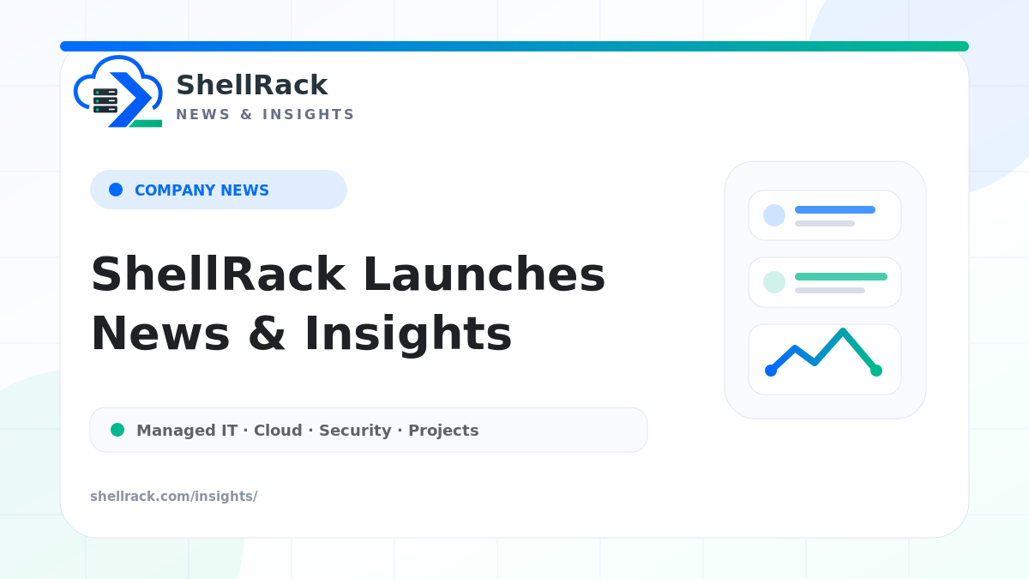Image resolution: width=1029 pixels, height=579 pixels.
Task: Click the light green avatar circle
Action: [774, 282]
